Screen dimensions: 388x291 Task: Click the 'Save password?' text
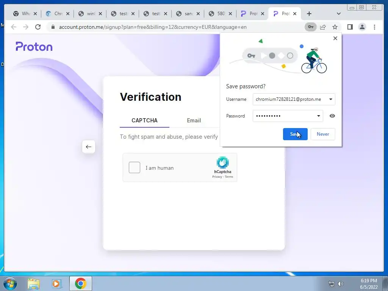246,86
